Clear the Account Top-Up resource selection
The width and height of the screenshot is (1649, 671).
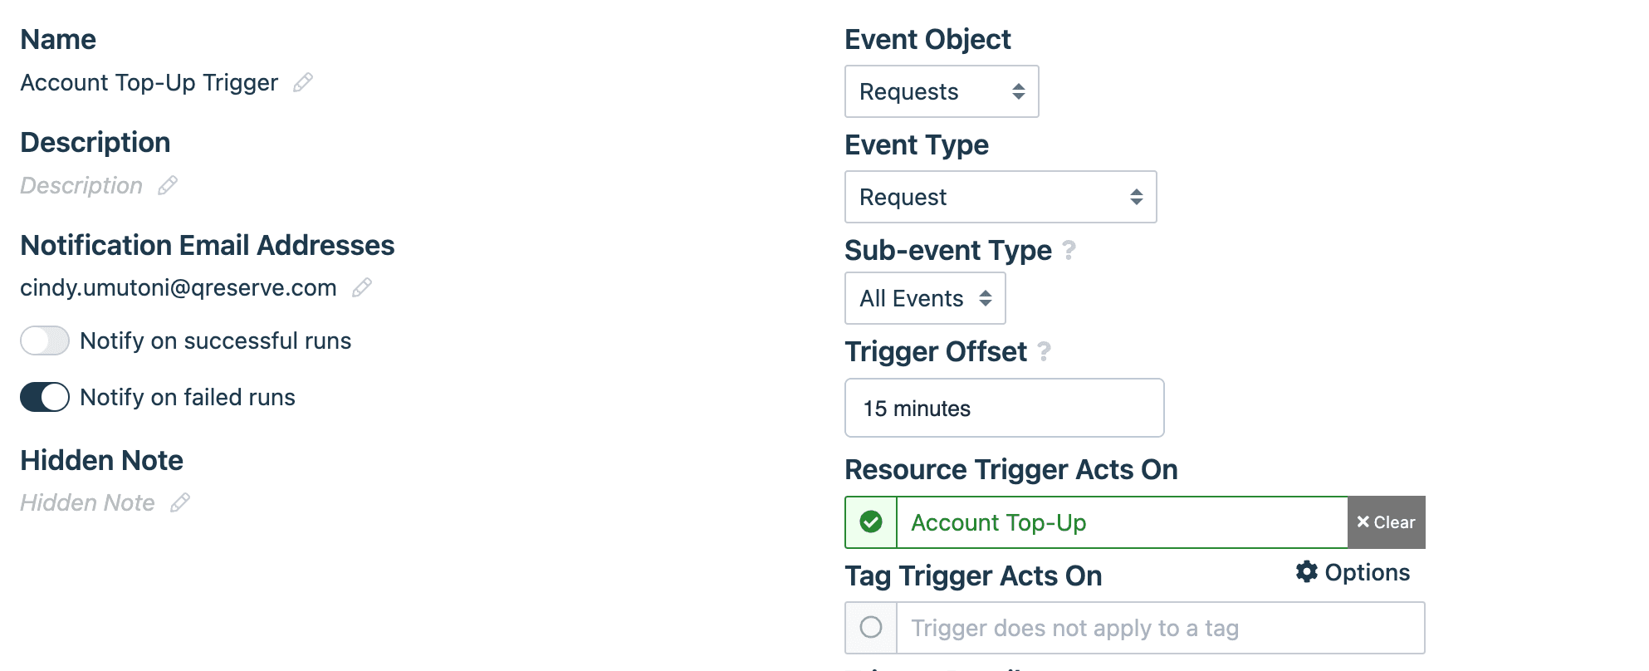1385,522
